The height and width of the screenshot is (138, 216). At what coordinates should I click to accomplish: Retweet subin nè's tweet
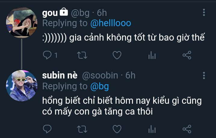(82, 129)
